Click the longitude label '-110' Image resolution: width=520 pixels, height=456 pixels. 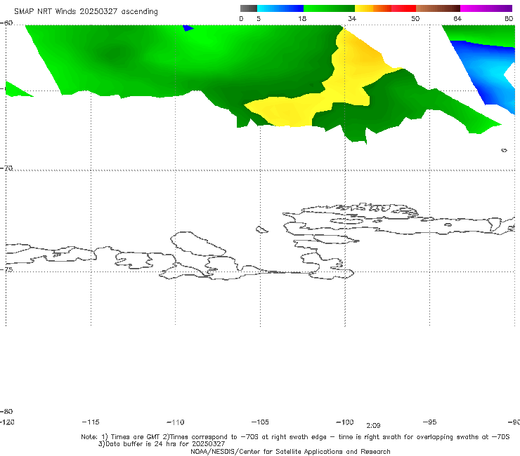pos(176,422)
